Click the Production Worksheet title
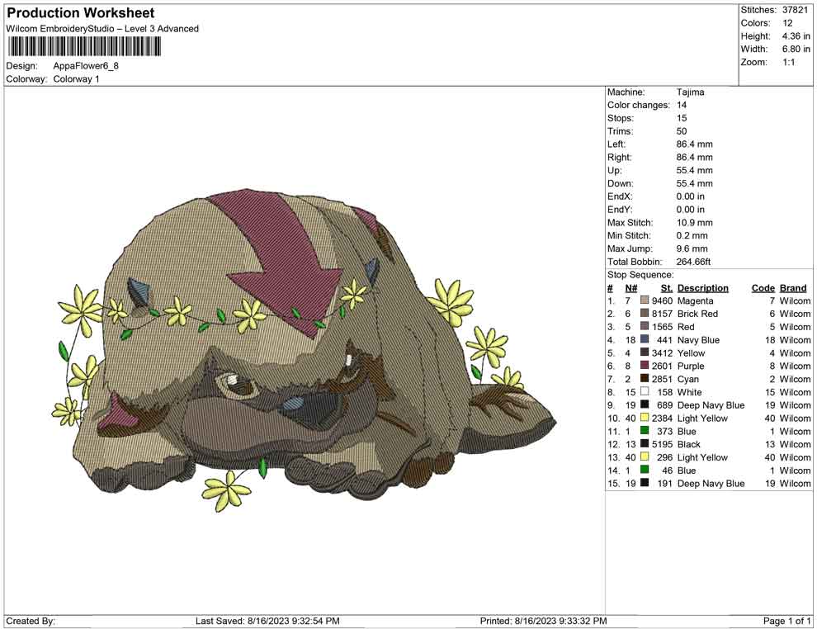The width and height of the screenshot is (817, 629). point(81,13)
